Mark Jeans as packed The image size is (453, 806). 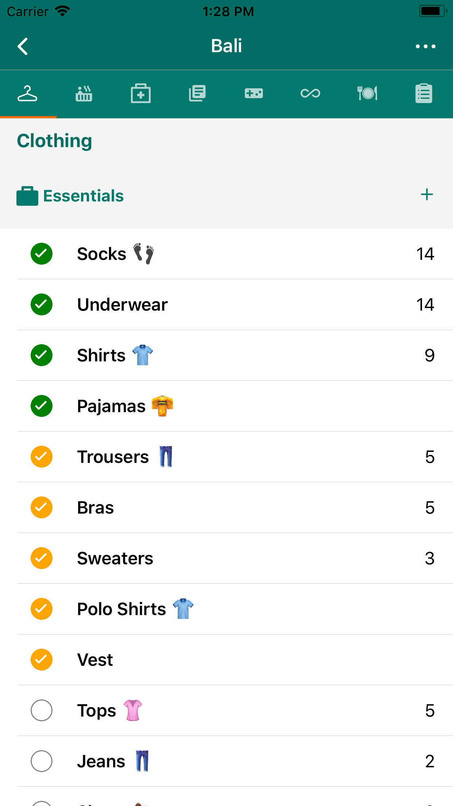tap(42, 761)
